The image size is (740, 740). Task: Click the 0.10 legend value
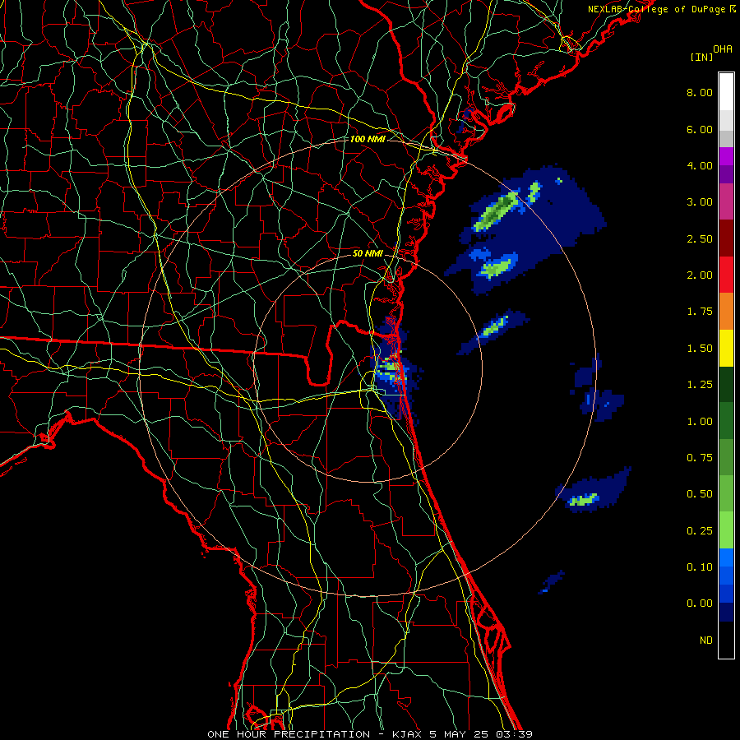pos(700,567)
